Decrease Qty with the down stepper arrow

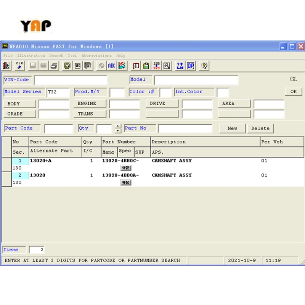pos(118,131)
